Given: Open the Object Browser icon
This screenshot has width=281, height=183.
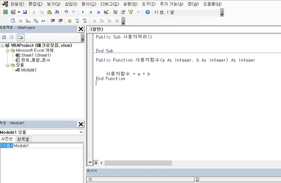Looking at the screenshot, I should (130, 12).
